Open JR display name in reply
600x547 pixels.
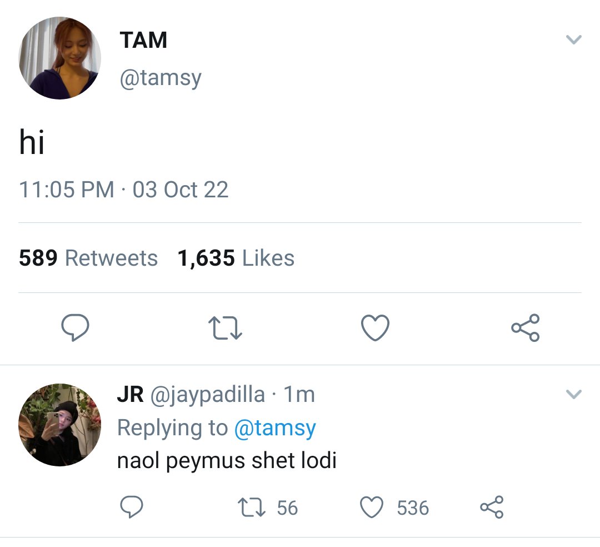coord(131,394)
